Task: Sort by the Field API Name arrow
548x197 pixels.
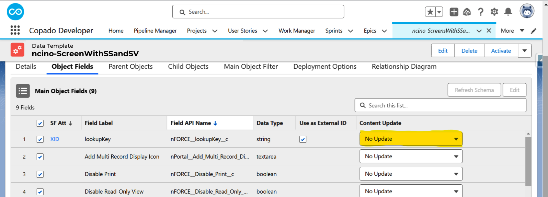Action: coord(215,123)
